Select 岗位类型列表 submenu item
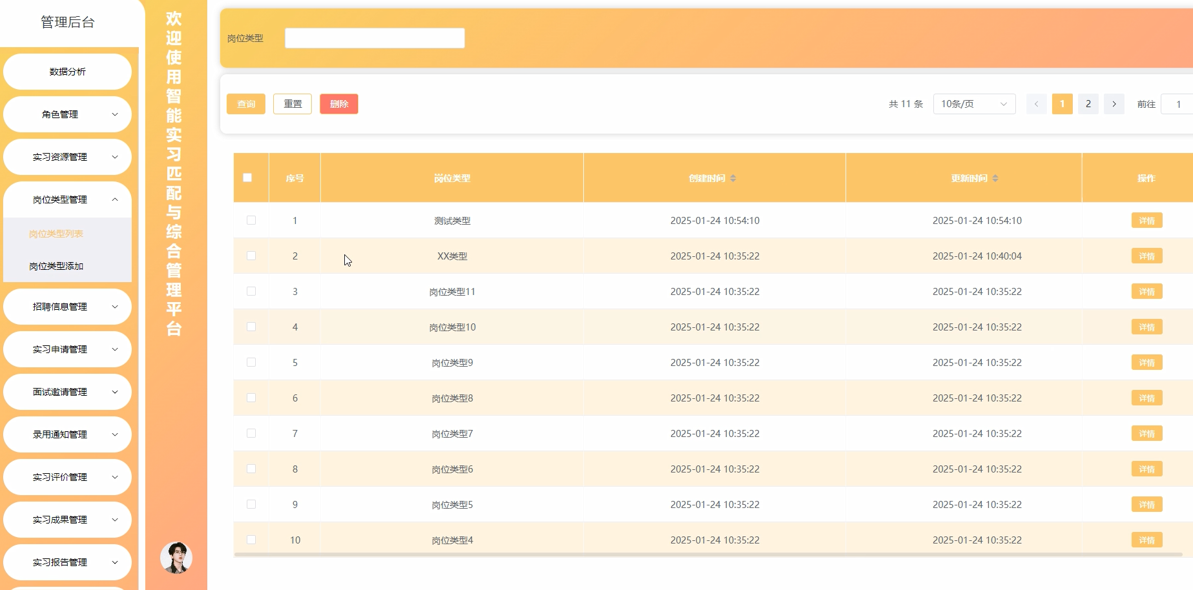 (x=67, y=234)
